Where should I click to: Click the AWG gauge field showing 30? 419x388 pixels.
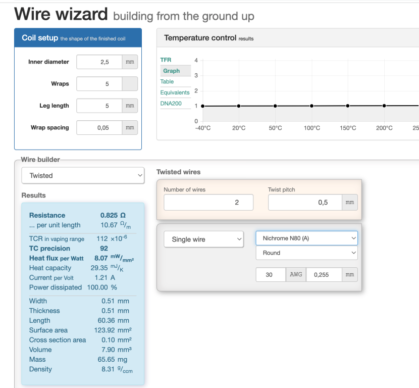[x=271, y=275]
